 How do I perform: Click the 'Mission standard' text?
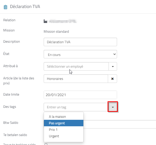coord(56,31)
